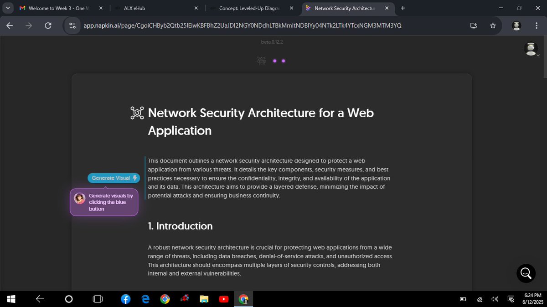Open the network status icon in the system tray
This screenshot has height=307, width=547.
tap(480, 299)
